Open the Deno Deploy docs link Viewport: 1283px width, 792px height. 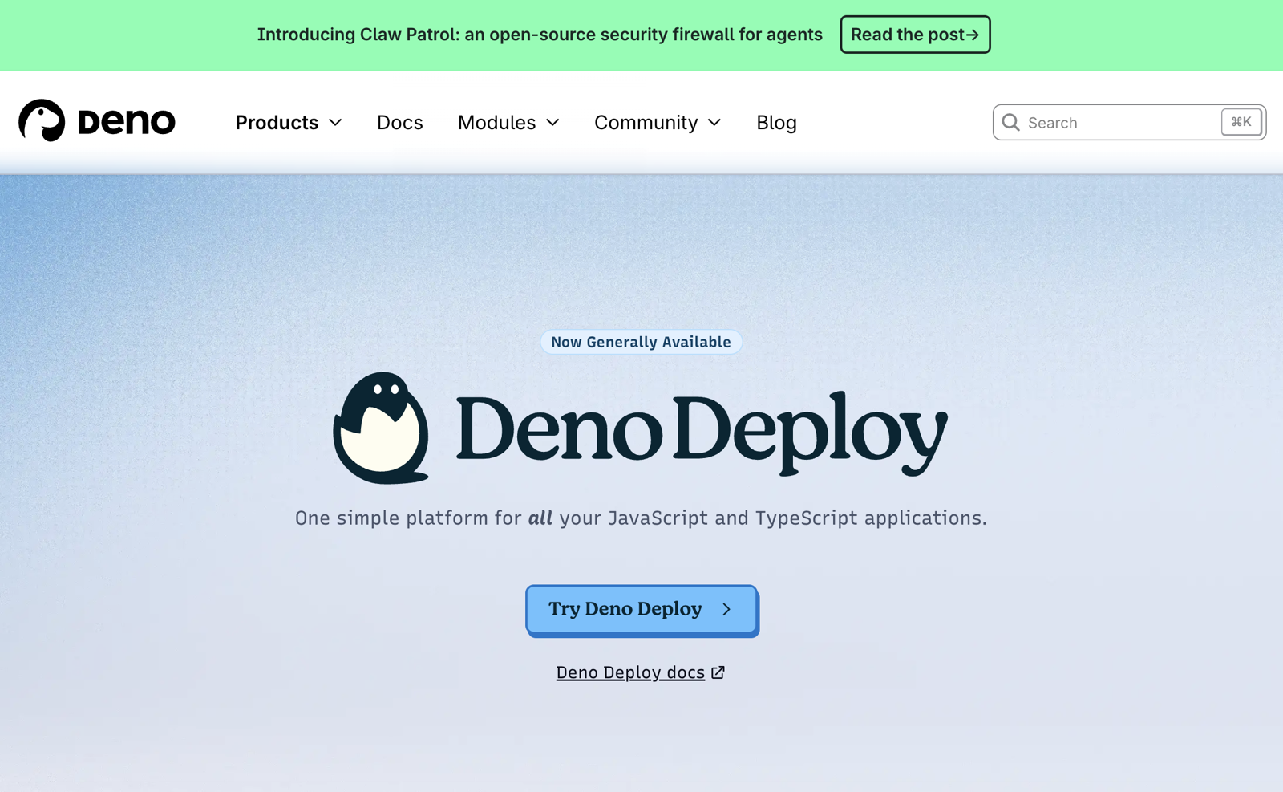pos(630,672)
